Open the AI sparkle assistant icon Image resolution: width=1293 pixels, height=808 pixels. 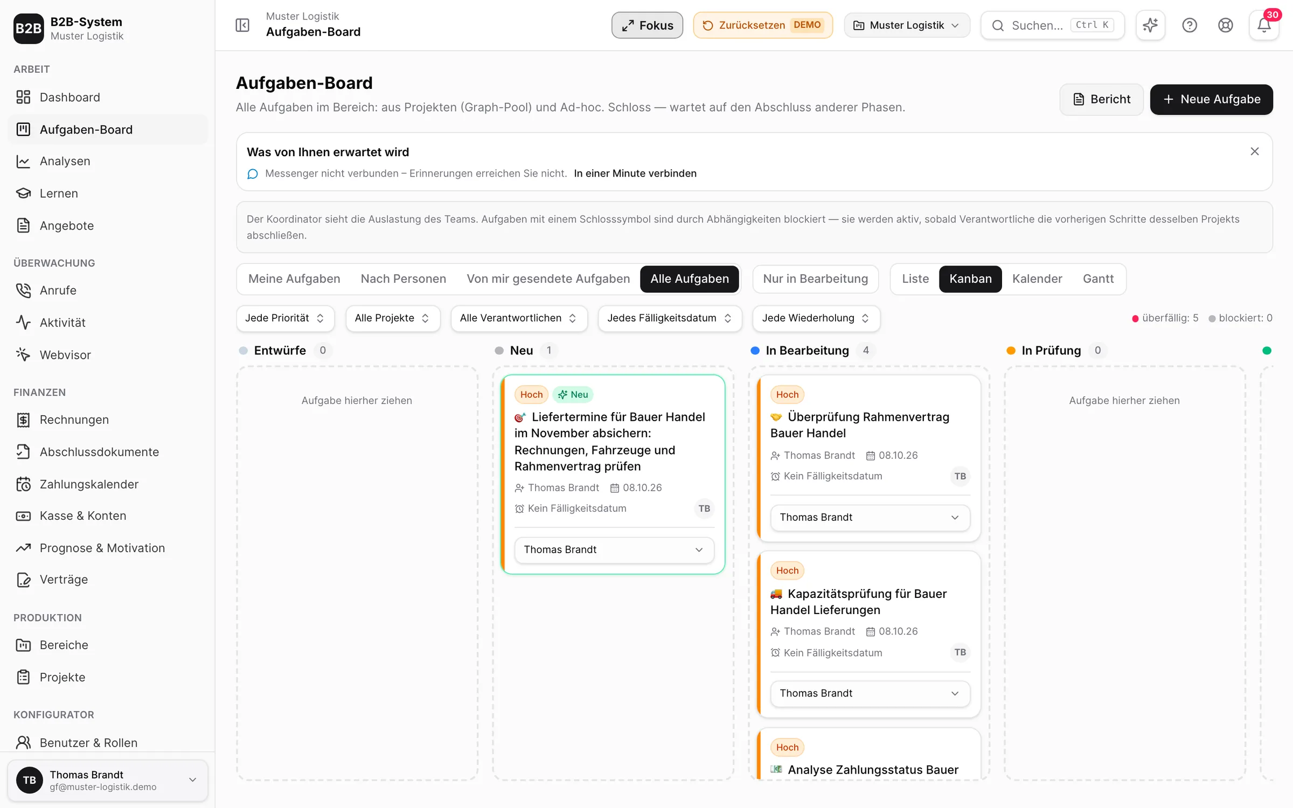(1150, 25)
